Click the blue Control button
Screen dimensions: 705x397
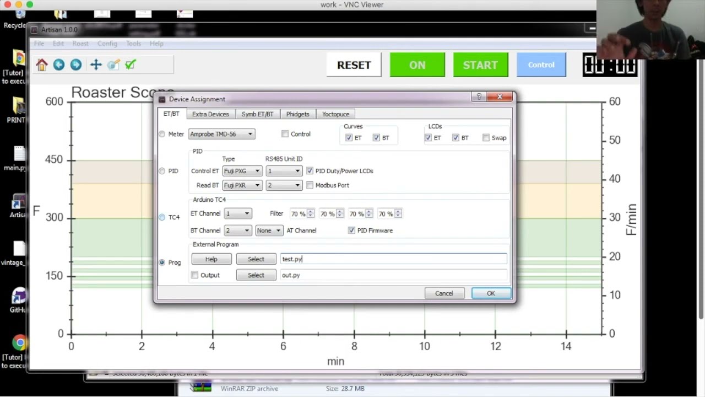pyautogui.click(x=541, y=65)
